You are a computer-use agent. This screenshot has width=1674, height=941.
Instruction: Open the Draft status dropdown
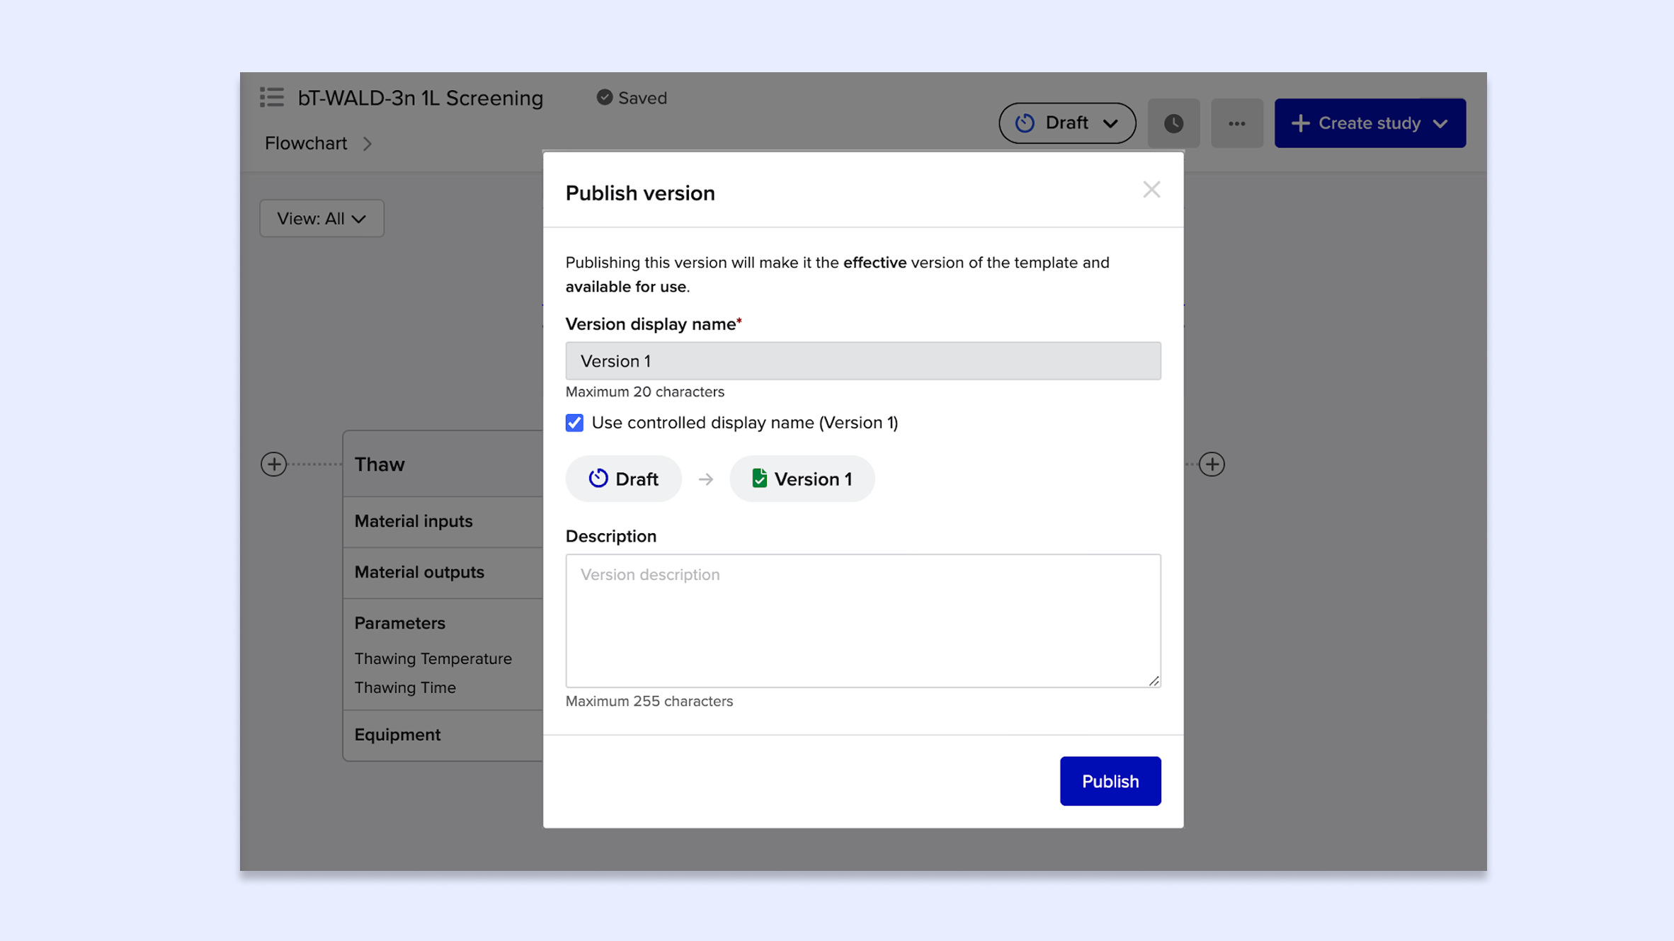(1066, 123)
